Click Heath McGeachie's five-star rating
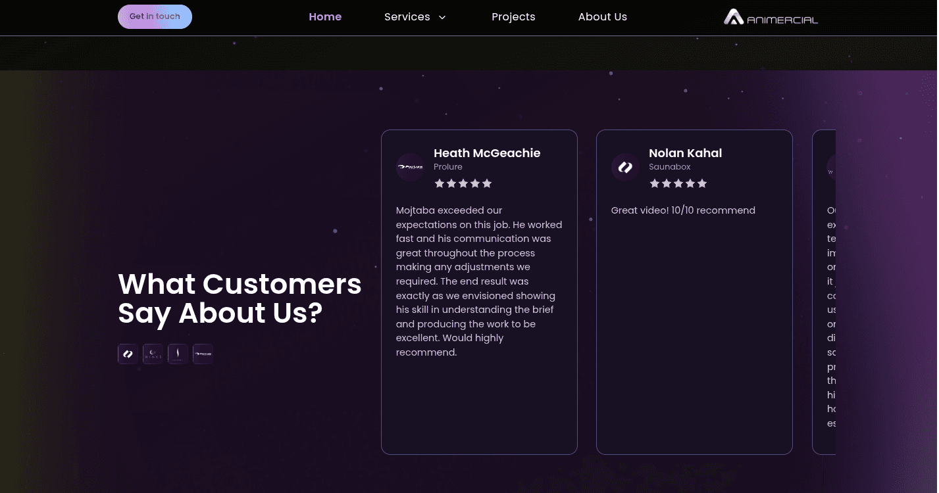Viewport: 939px width, 493px height. click(x=463, y=183)
